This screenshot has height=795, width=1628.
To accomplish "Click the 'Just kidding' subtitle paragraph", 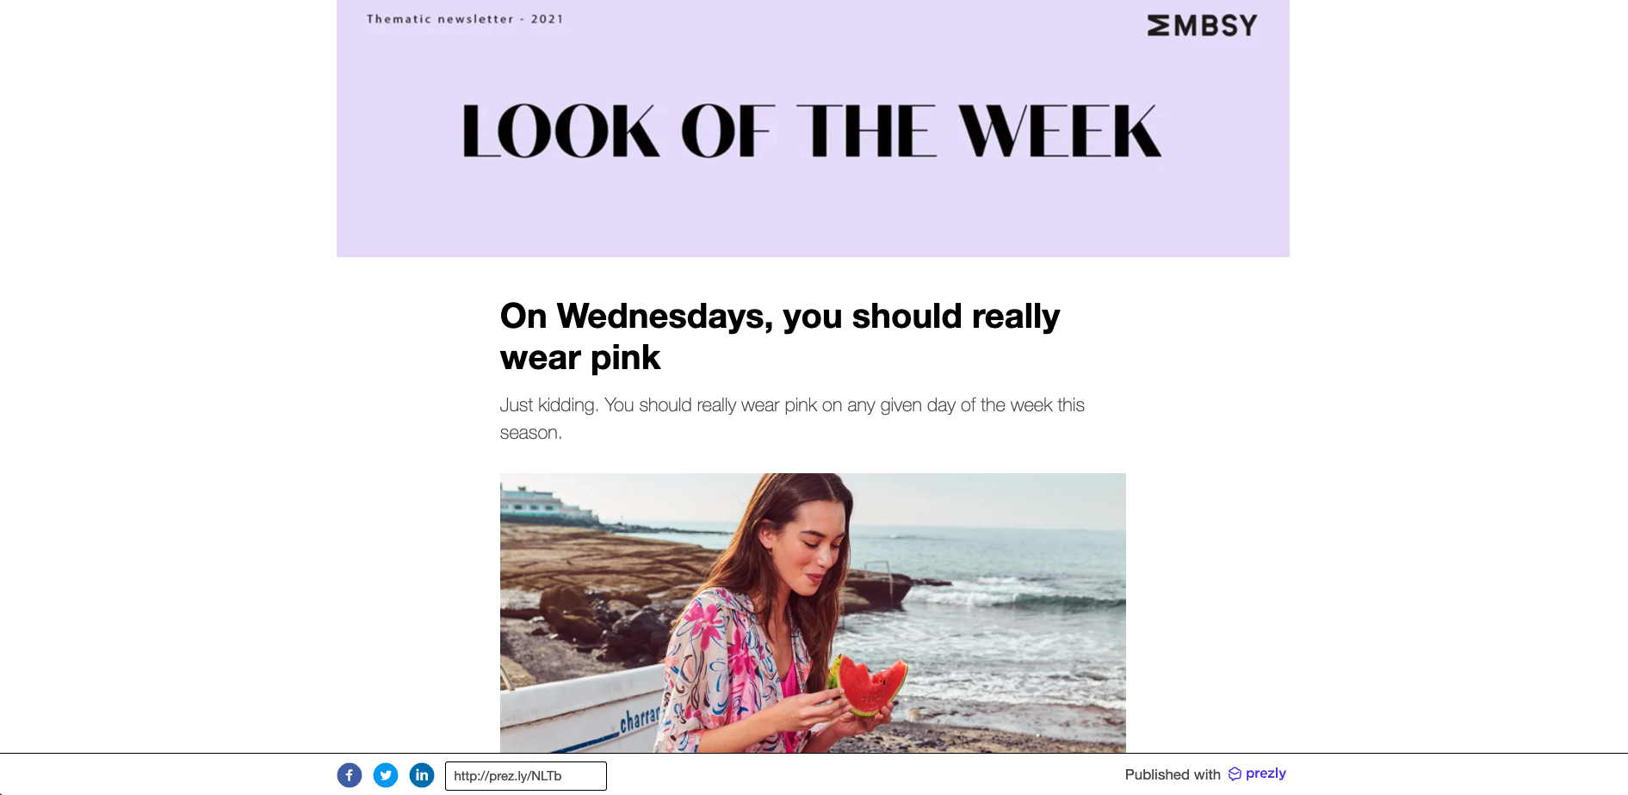I will [x=792, y=418].
